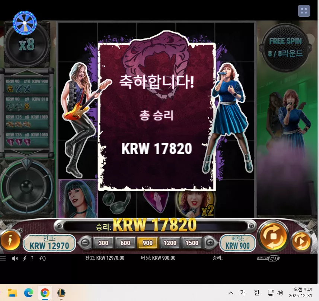The image size is (319, 301).
Task: Open File Explorer from taskbar
Action: pyautogui.click(x=12, y=293)
